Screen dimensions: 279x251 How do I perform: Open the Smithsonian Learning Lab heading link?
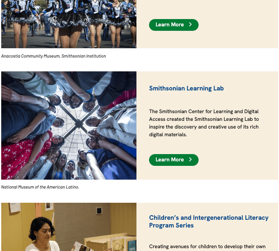tap(186, 88)
